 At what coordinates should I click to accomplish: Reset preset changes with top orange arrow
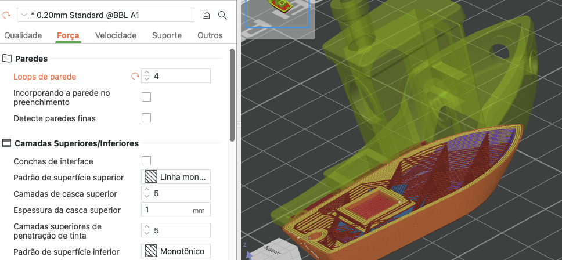coord(6,15)
